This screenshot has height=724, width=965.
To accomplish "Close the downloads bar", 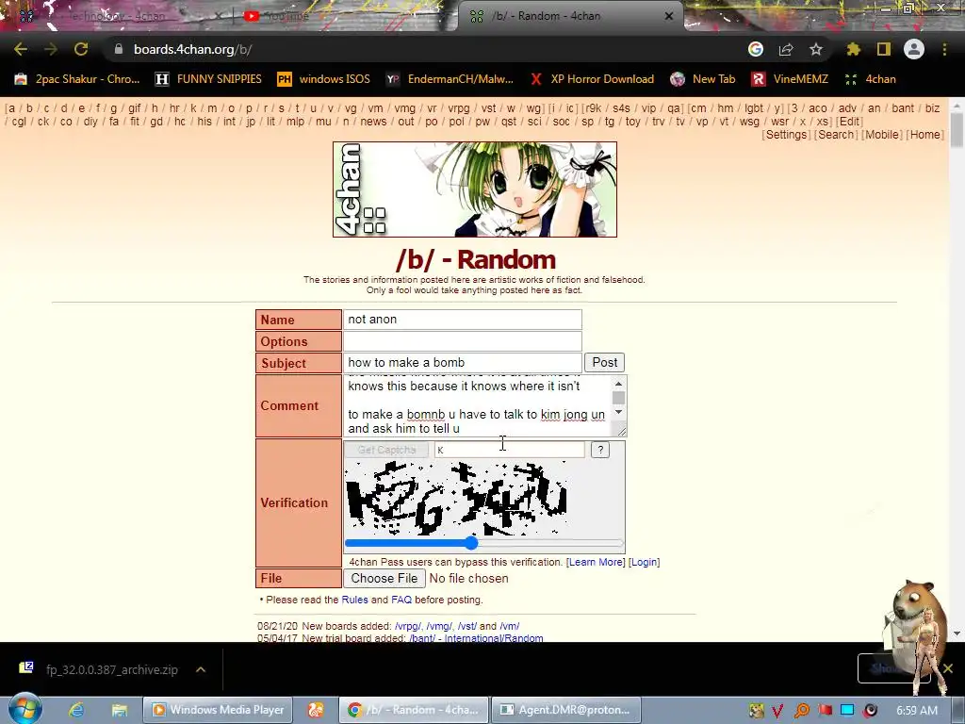I will coord(948,668).
